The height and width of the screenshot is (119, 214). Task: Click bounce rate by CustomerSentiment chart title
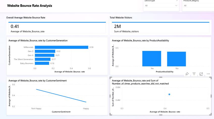(x=38, y=81)
